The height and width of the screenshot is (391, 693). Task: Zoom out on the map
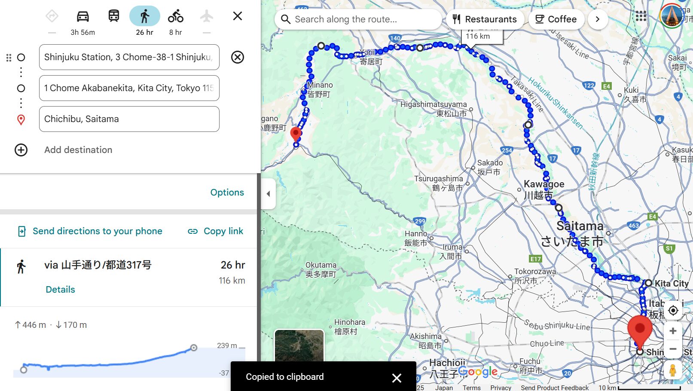tap(673, 349)
